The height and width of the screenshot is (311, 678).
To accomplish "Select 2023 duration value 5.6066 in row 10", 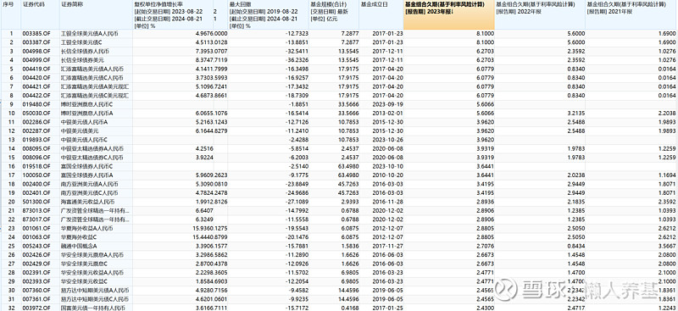I will tap(485, 113).
